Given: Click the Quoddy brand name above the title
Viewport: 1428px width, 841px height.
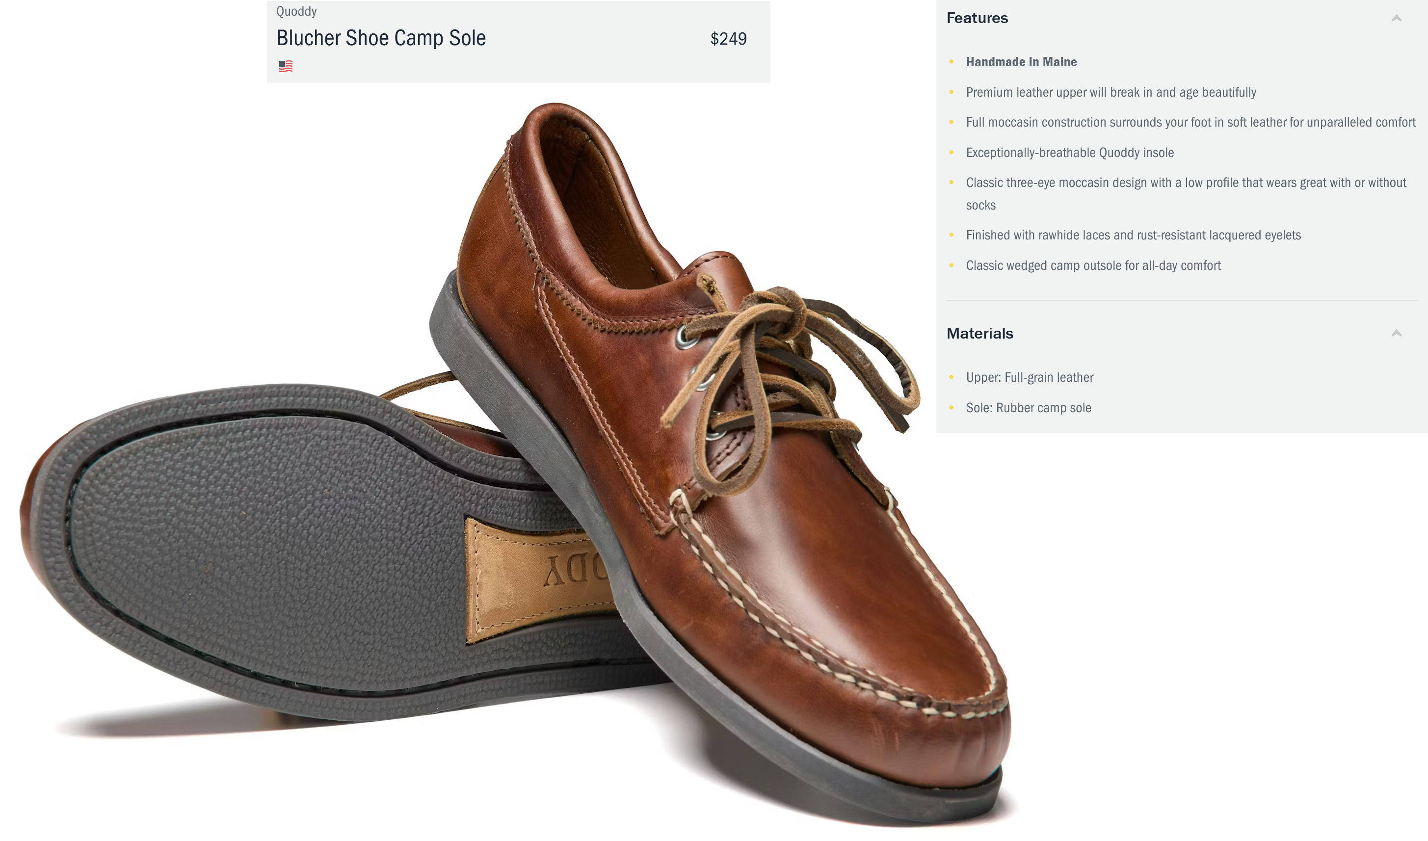Looking at the screenshot, I should tap(296, 11).
